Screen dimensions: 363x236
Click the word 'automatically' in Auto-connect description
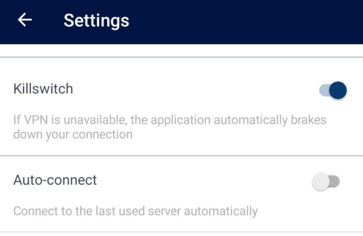tap(221, 211)
